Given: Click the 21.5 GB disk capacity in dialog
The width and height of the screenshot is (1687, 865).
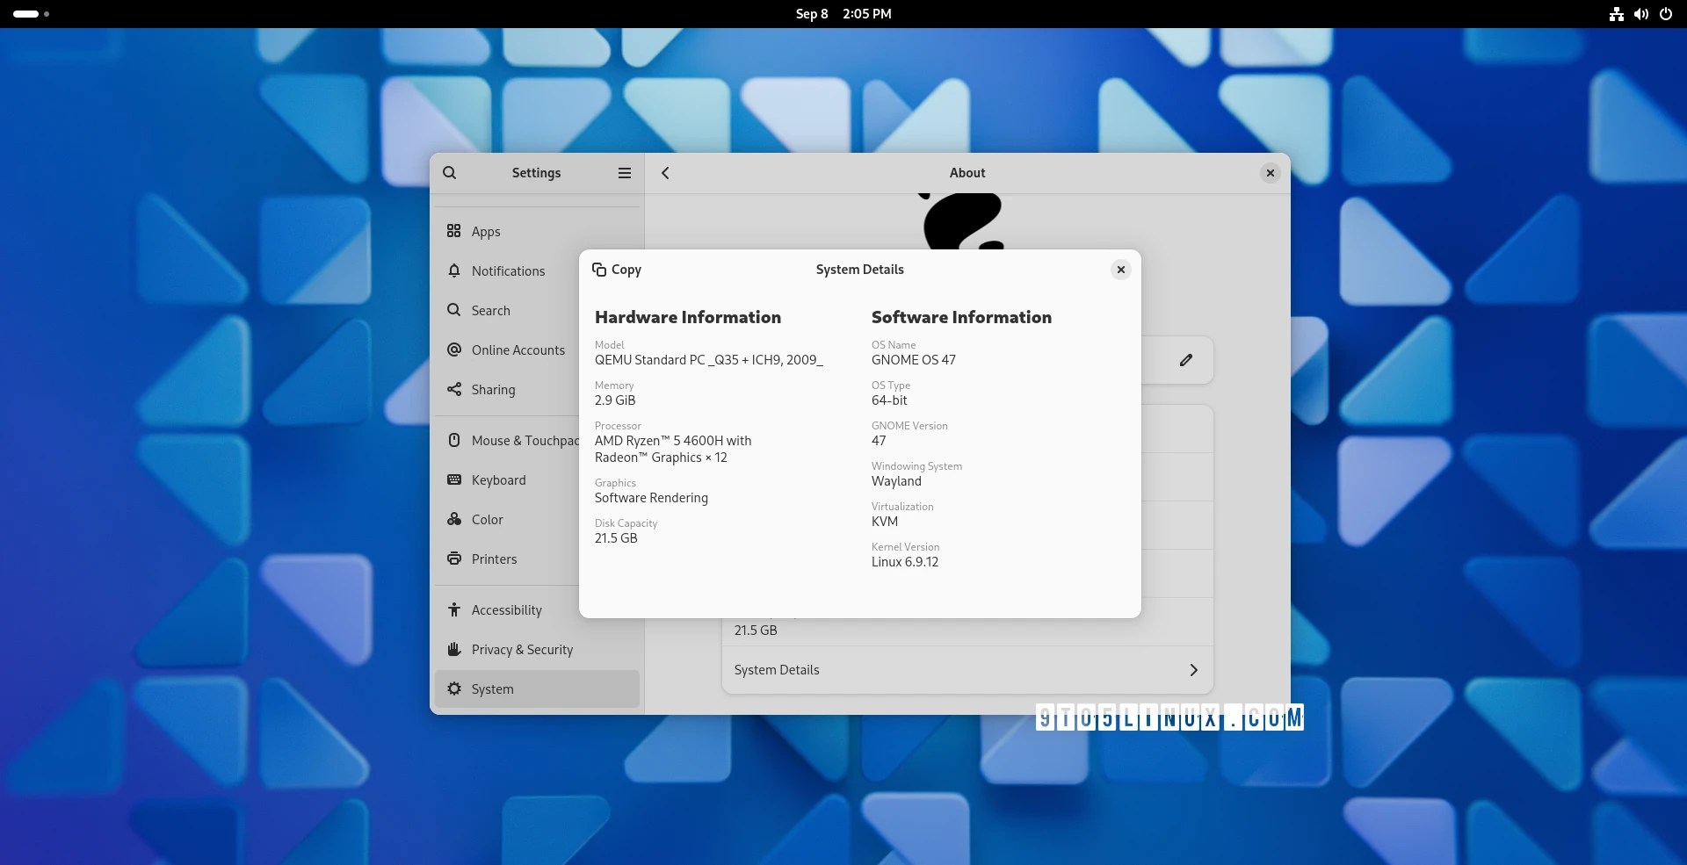Looking at the screenshot, I should coord(616,538).
